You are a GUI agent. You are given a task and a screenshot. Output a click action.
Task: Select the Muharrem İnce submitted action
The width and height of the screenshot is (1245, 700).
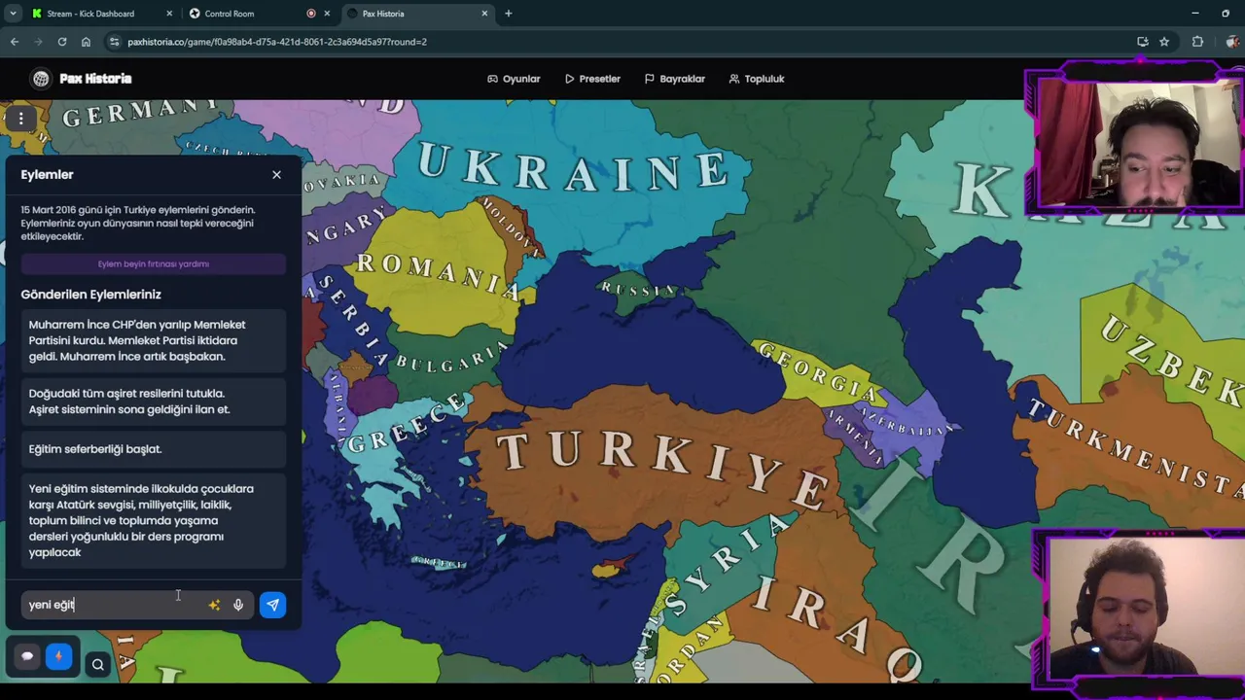click(x=153, y=340)
